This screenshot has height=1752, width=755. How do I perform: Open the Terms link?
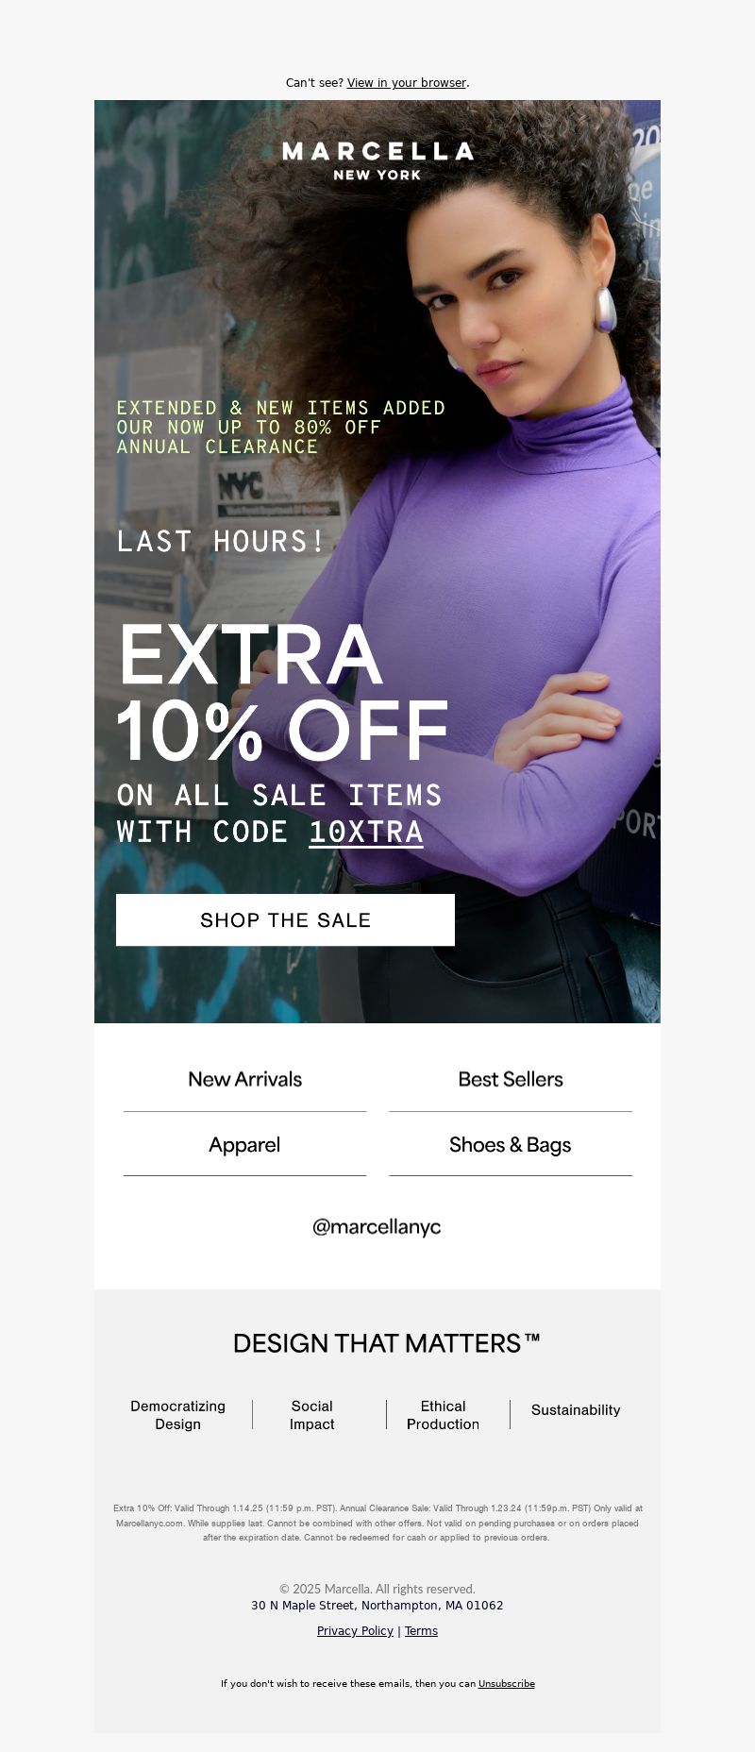tap(421, 1631)
